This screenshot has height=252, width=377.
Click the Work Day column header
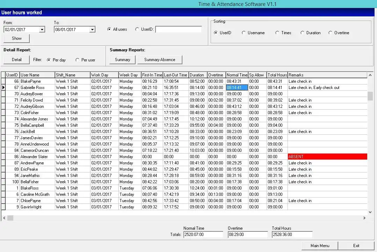[104, 75]
